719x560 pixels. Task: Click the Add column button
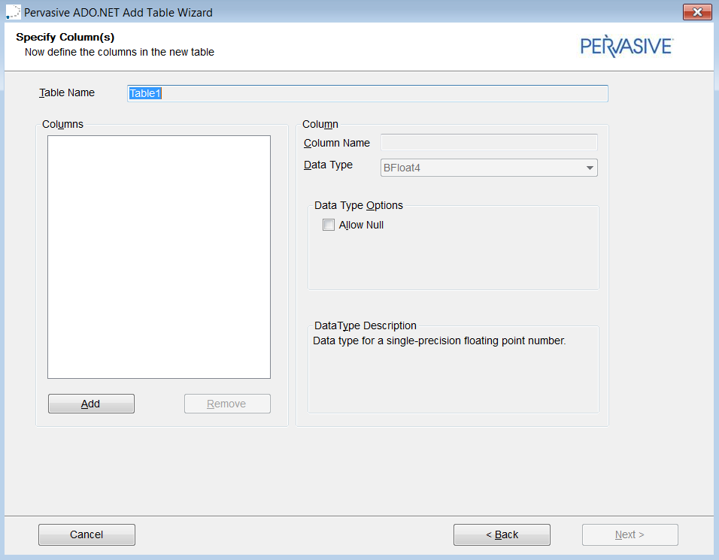91,404
